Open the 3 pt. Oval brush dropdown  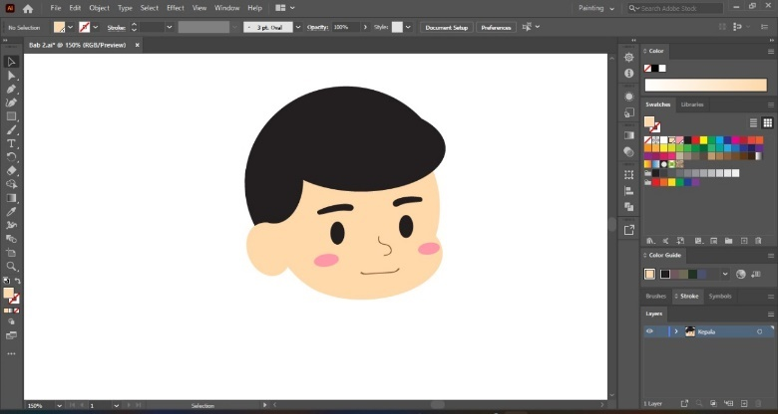(298, 27)
